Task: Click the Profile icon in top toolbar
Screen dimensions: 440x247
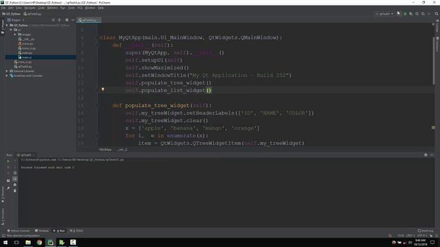Action: [417, 14]
